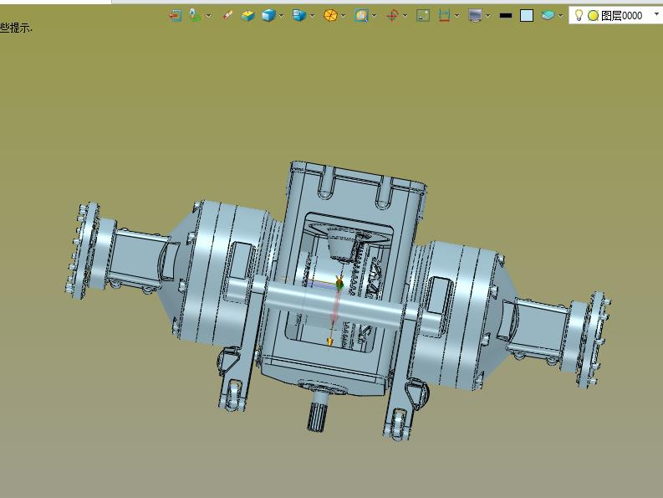
Task: Click the red arrow exit icon
Action: pos(175,16)
